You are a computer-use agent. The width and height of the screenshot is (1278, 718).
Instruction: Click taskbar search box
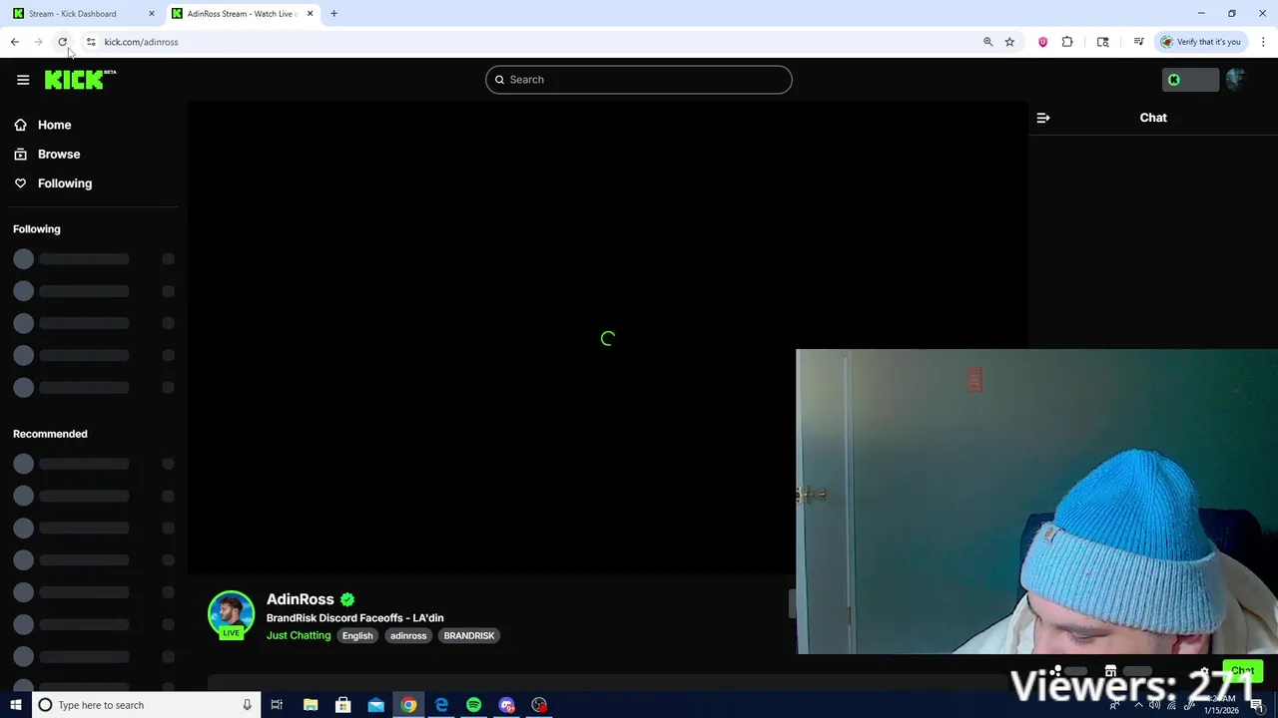coord(146,705)
